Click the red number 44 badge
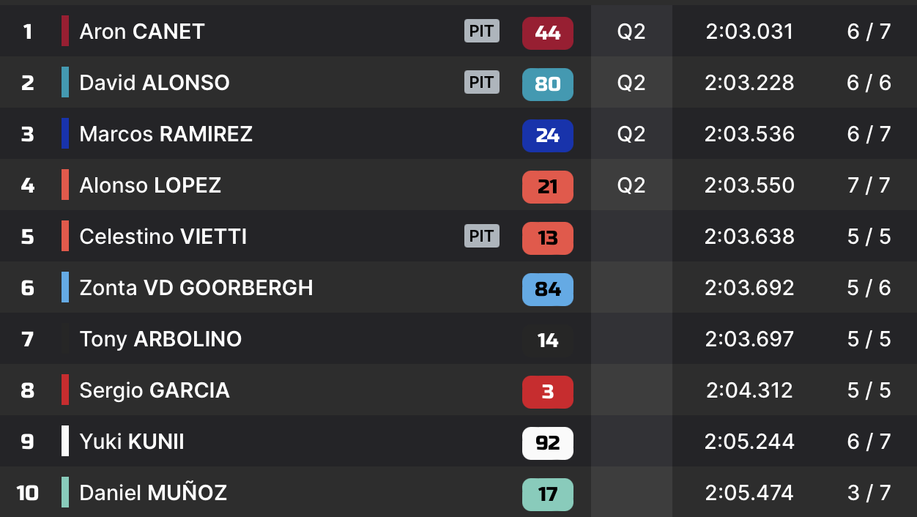917x517 pixels. point(547,33)
